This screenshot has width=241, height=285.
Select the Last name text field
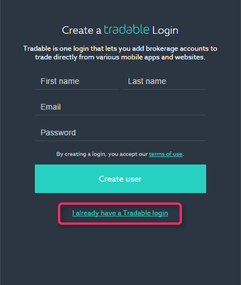(164, 81)
